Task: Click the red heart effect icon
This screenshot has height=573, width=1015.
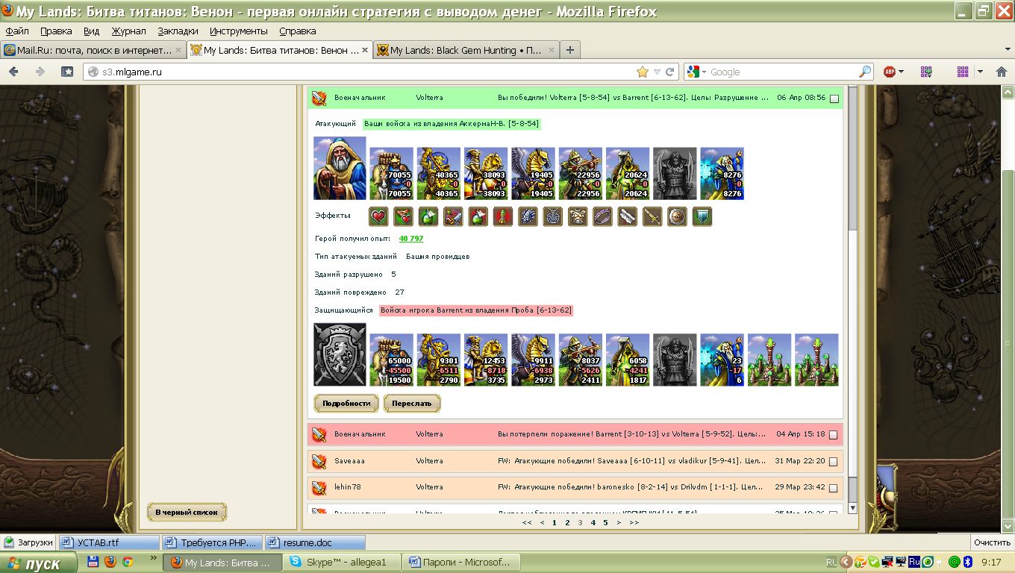Action: click(x=379, y=217)
